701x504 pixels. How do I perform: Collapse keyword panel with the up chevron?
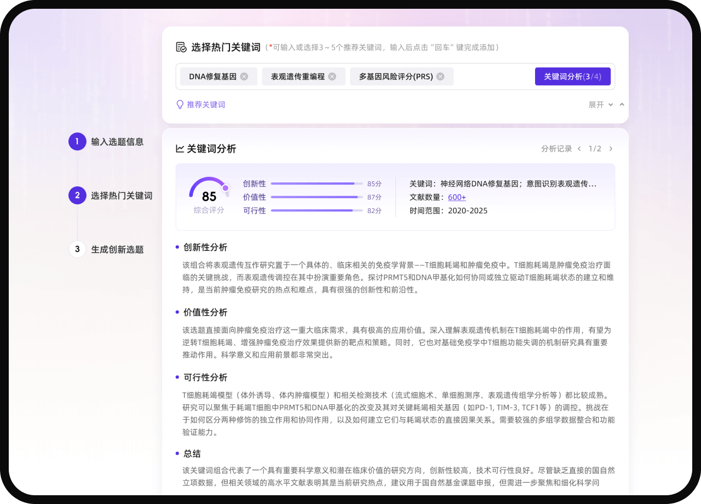(x=622, y=105)
